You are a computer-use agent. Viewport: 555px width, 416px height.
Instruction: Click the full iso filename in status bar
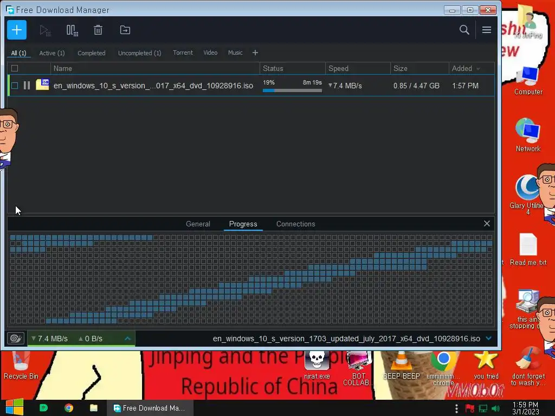(346, 339)
